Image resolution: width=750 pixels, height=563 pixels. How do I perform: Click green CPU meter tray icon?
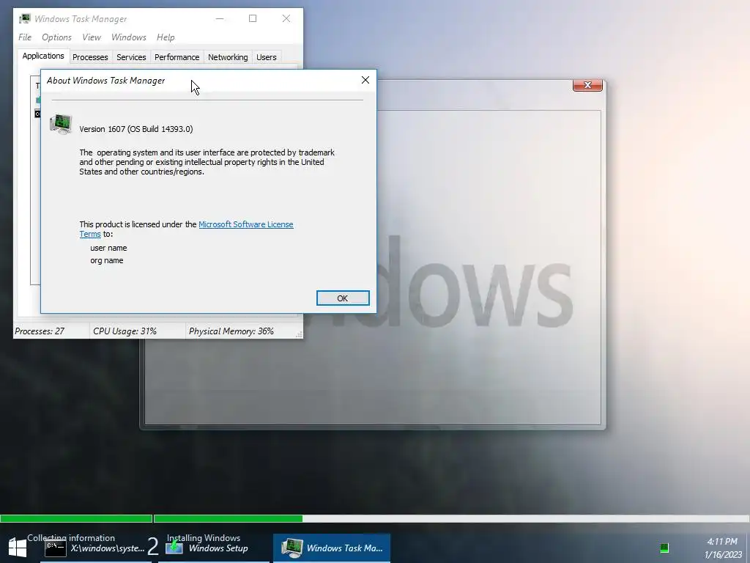coord(664,548)
